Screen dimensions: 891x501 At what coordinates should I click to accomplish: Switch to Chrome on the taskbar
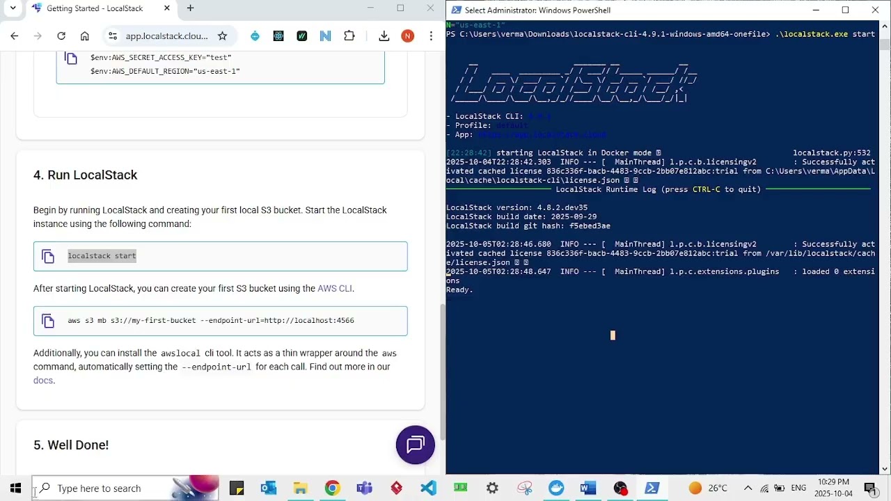coord(332,488)
